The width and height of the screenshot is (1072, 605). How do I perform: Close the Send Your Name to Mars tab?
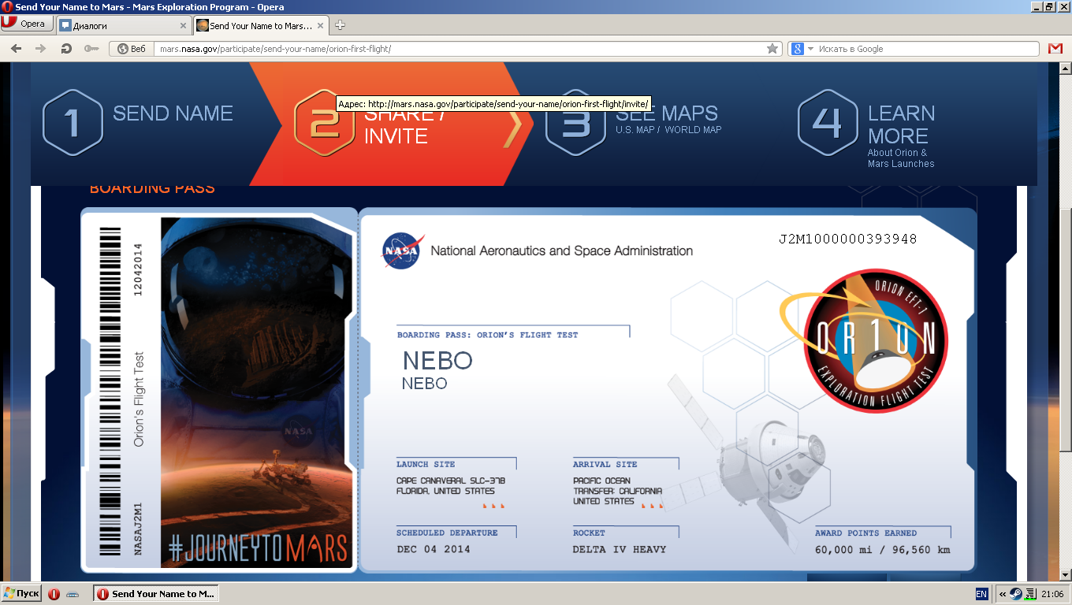tap(320, 25)
